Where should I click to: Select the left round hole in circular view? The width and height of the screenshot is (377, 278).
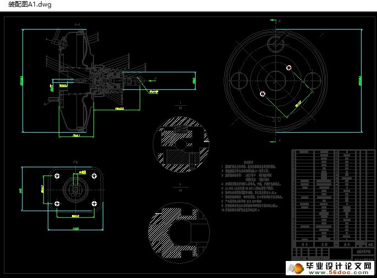[239, 81]
